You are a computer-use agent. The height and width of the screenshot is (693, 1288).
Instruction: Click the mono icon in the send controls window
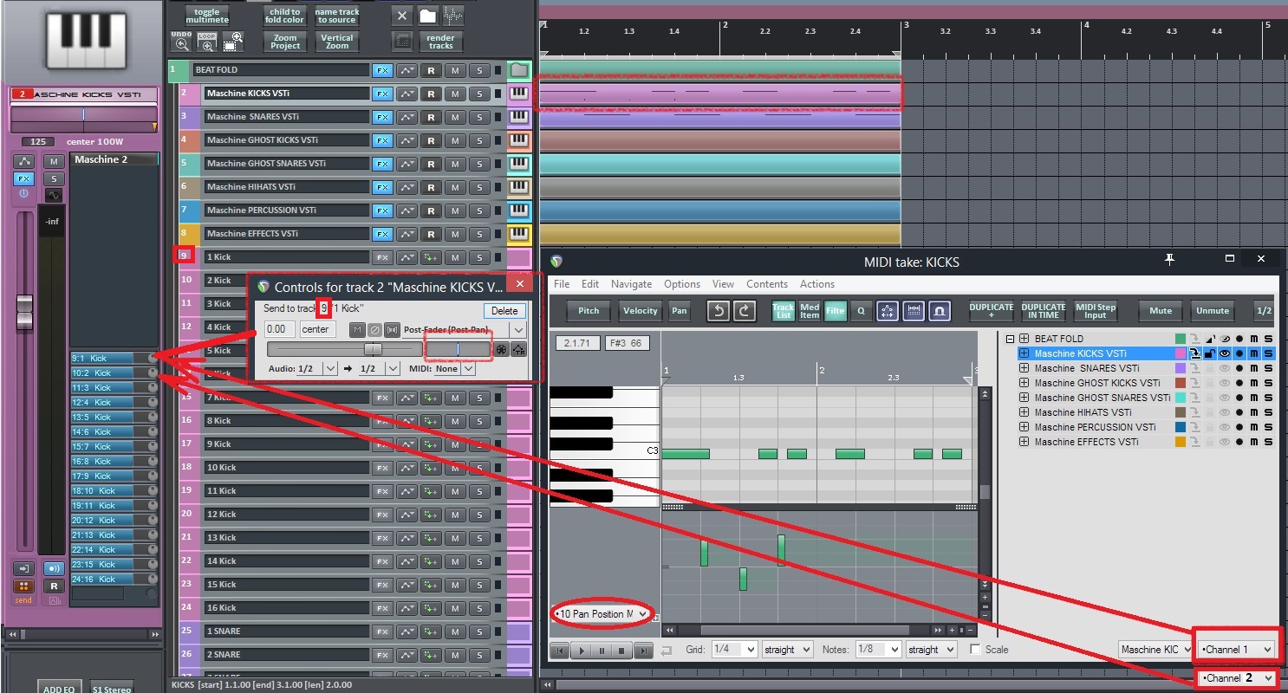tap(392, 330)
